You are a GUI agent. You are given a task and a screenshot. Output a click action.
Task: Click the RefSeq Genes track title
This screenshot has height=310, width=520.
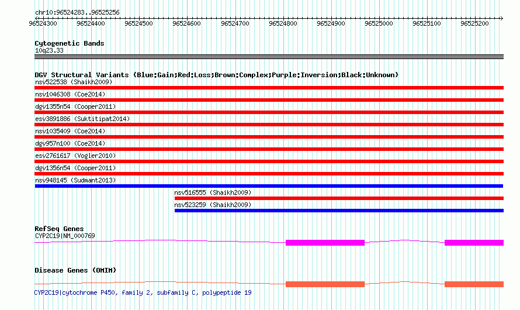pyautogui.click(x=59, y=229)
